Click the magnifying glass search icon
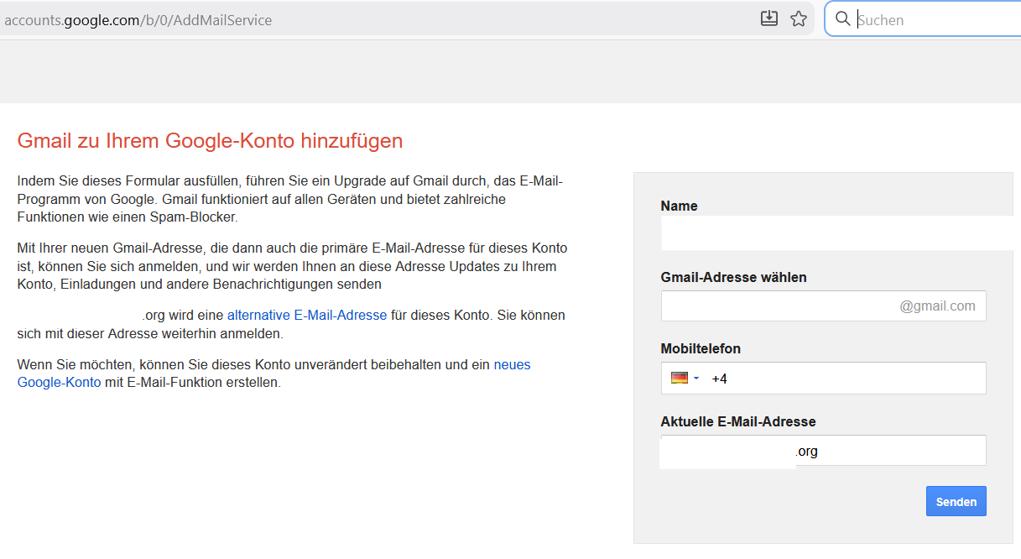This screenshot has width=1021, height=559. 842,18
